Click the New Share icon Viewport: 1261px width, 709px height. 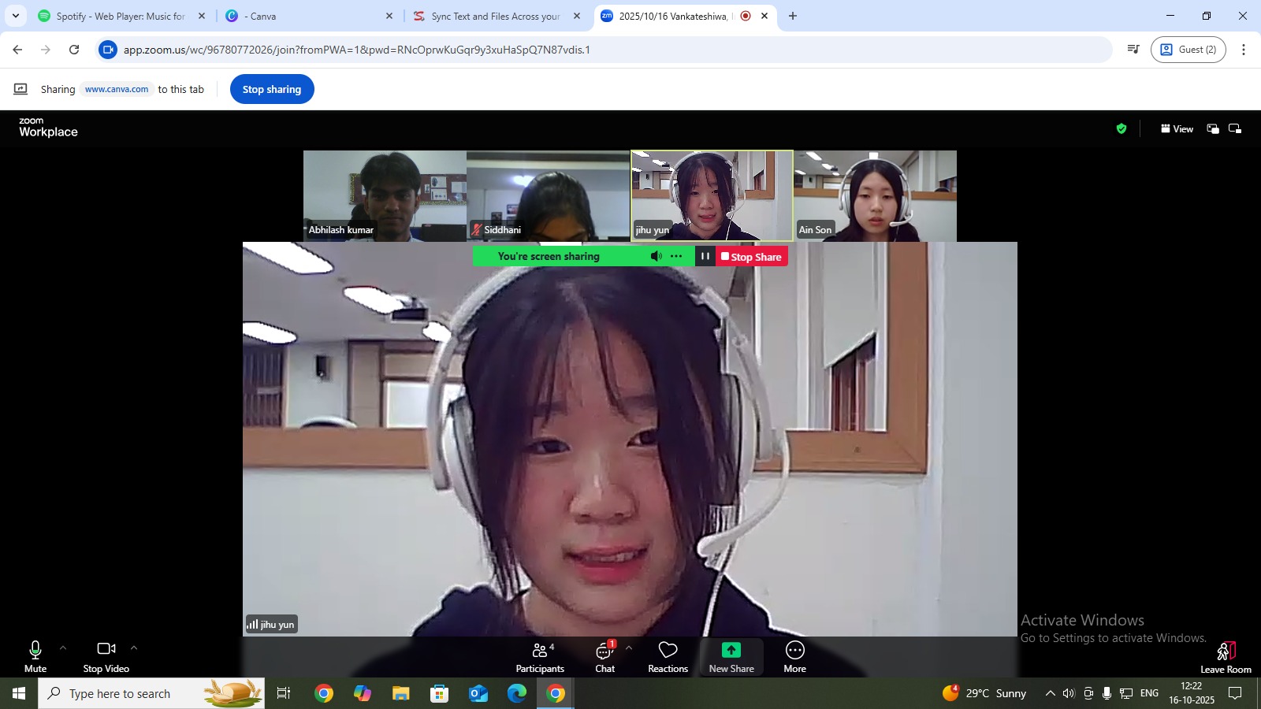click(x=731, y=650)
